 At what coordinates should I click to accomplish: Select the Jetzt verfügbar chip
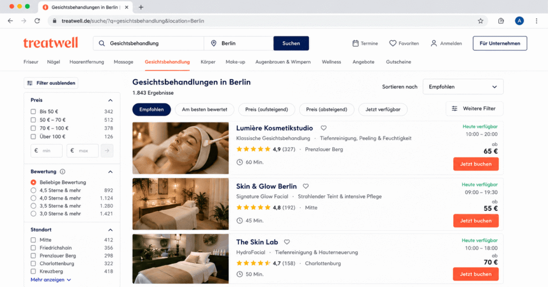[x=383, y=109]
